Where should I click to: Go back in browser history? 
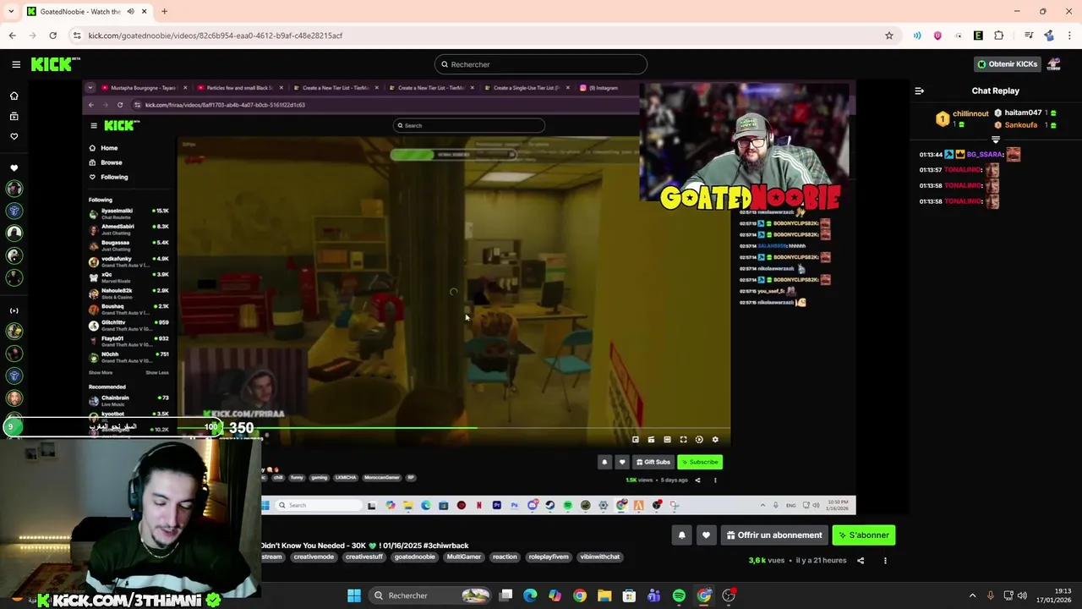click(13, 36)
